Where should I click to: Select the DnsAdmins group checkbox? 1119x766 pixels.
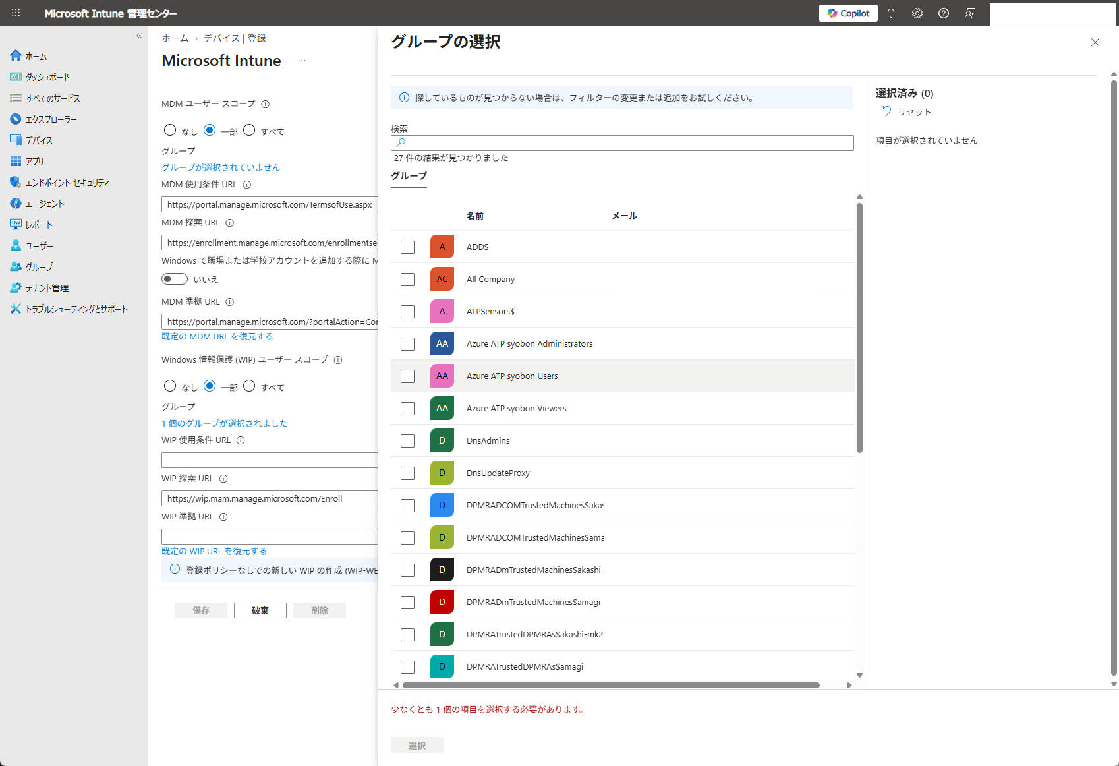(408, 441)
